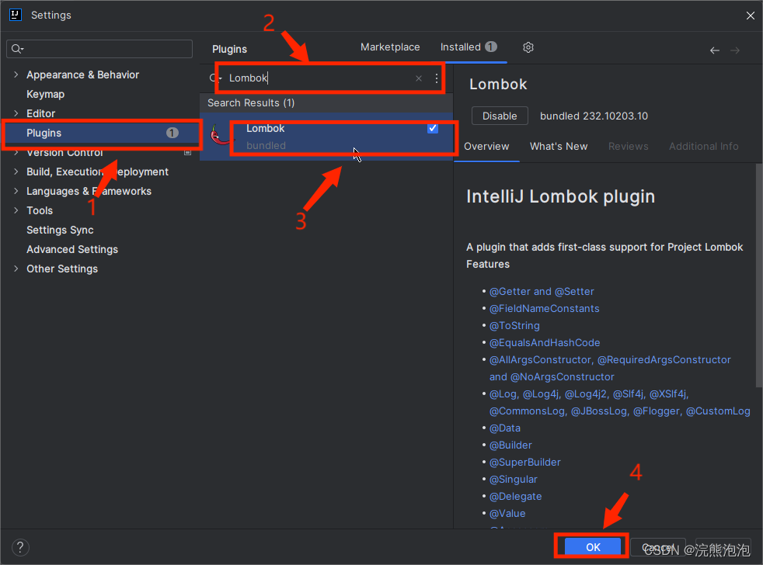
Task: Open the @Singular feature link
Action: click(514, 480)
